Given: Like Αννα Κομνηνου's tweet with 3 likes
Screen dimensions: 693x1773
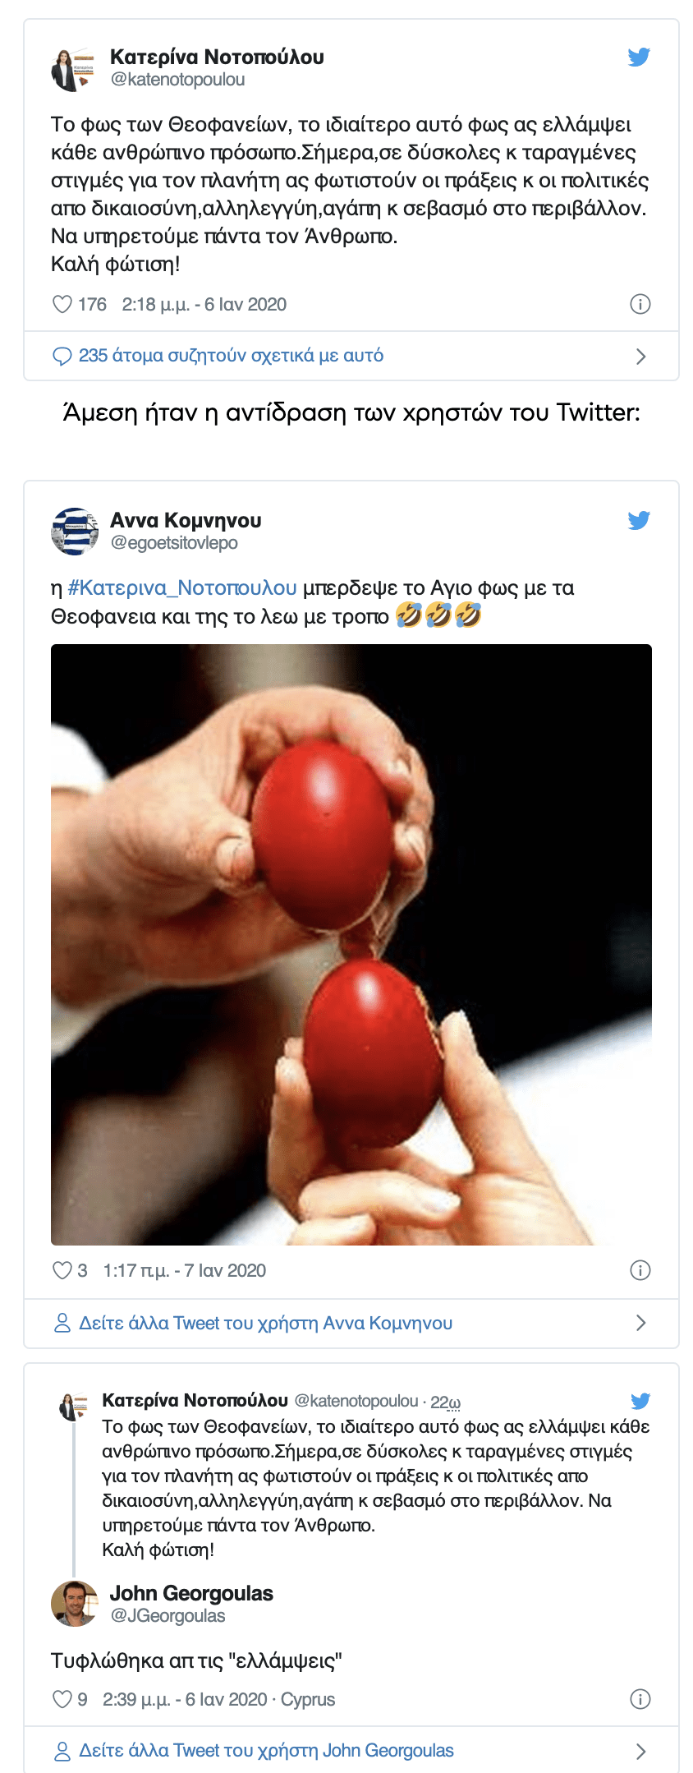Looking at the screenshot, I should coord(62,1271).
